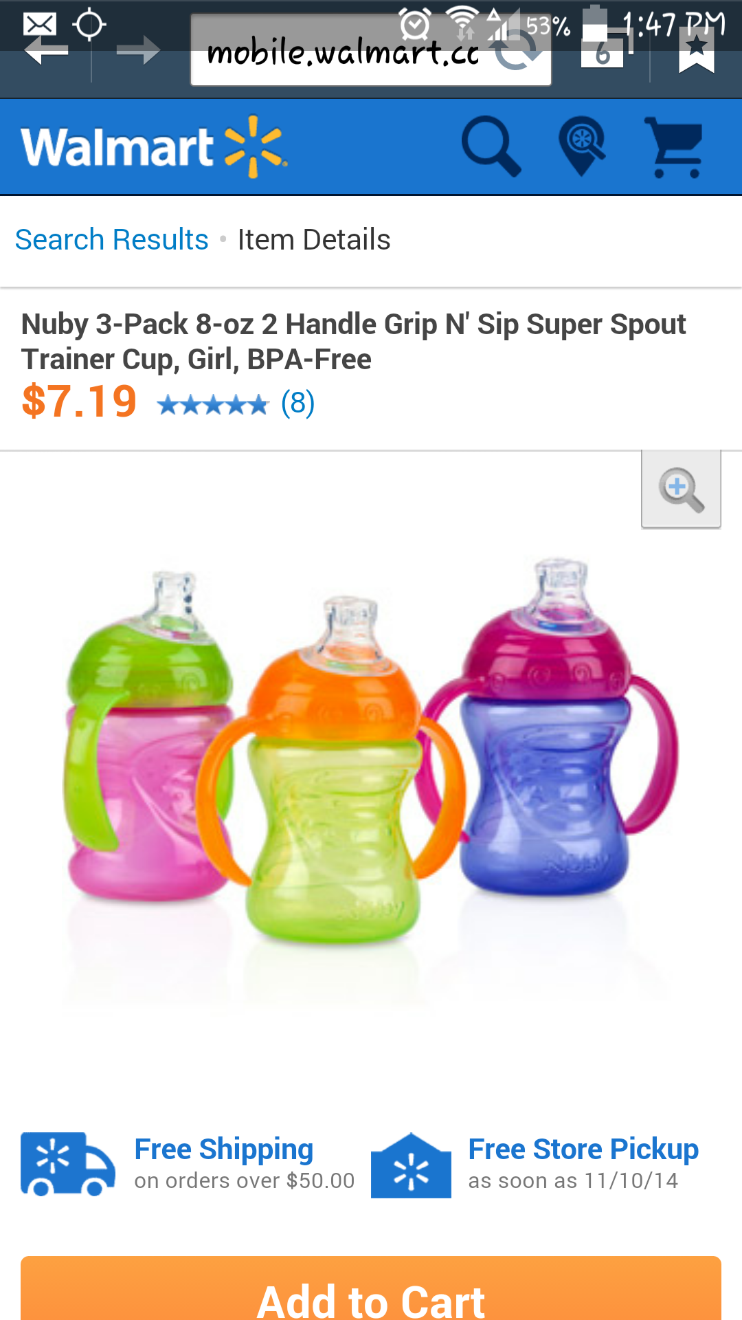Tap the browser back arrow
Viewport: 742px width, 1320px height.
[x=46, y=51]
